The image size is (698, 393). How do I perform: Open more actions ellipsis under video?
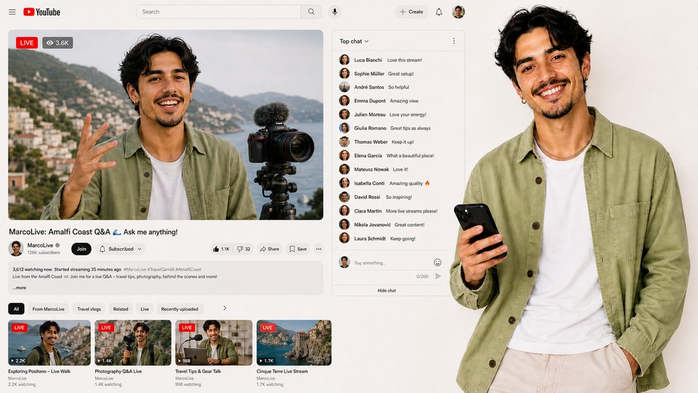[318, 249]
